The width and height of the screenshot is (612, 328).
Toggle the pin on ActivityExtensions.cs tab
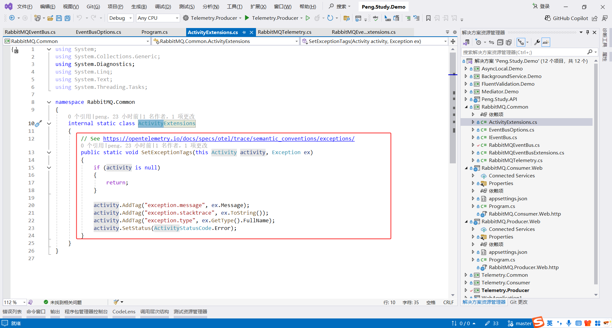[244, 32]
